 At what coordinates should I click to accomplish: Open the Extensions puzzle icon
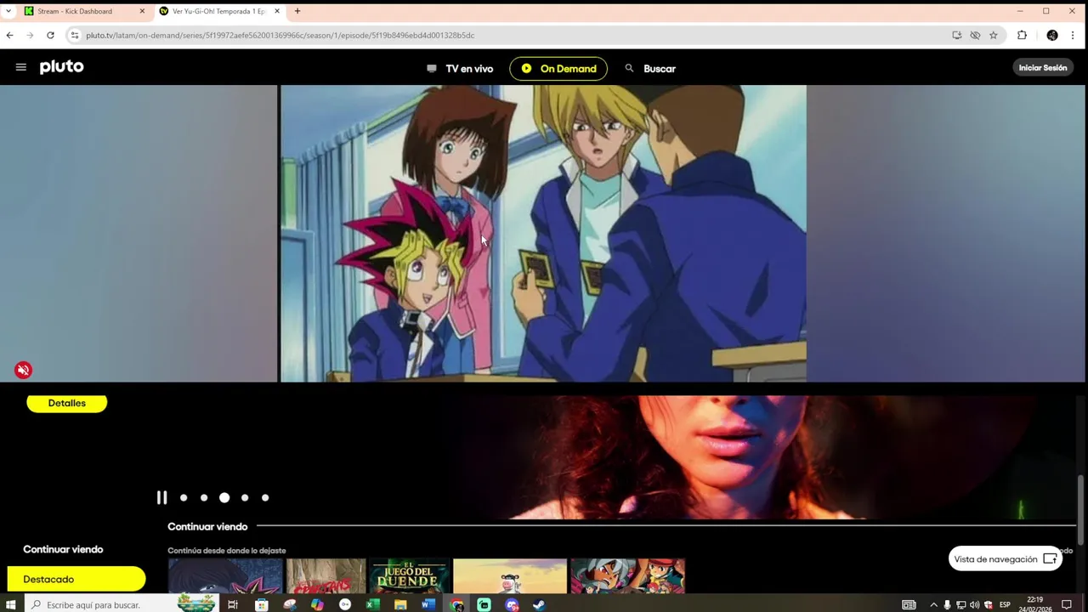(x=1022, y=35)
